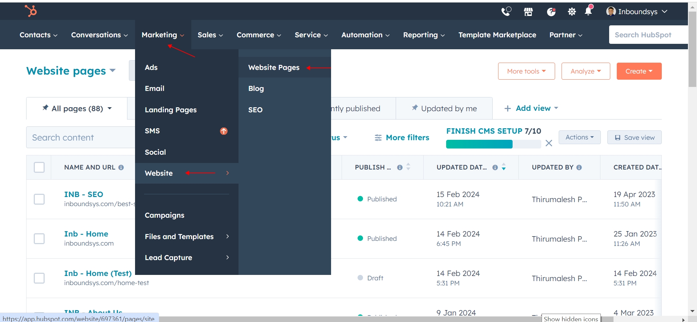Open Blog in the Website submenu

pos(256,88)
